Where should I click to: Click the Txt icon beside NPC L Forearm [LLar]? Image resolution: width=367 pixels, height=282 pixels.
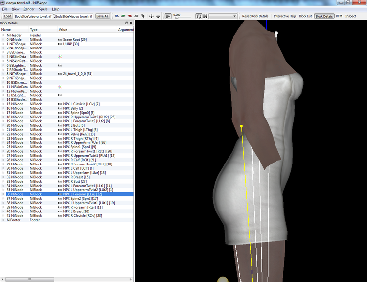coord(60,194)
